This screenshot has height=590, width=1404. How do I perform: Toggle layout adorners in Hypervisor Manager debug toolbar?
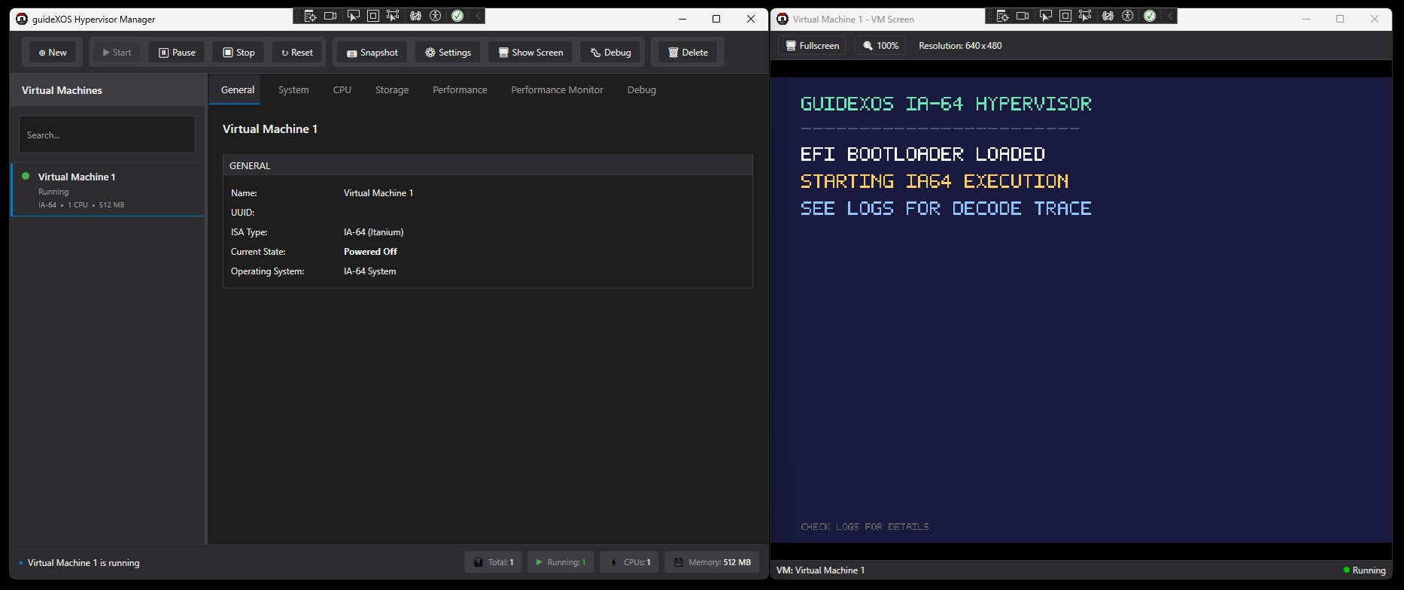click(372, 16)
